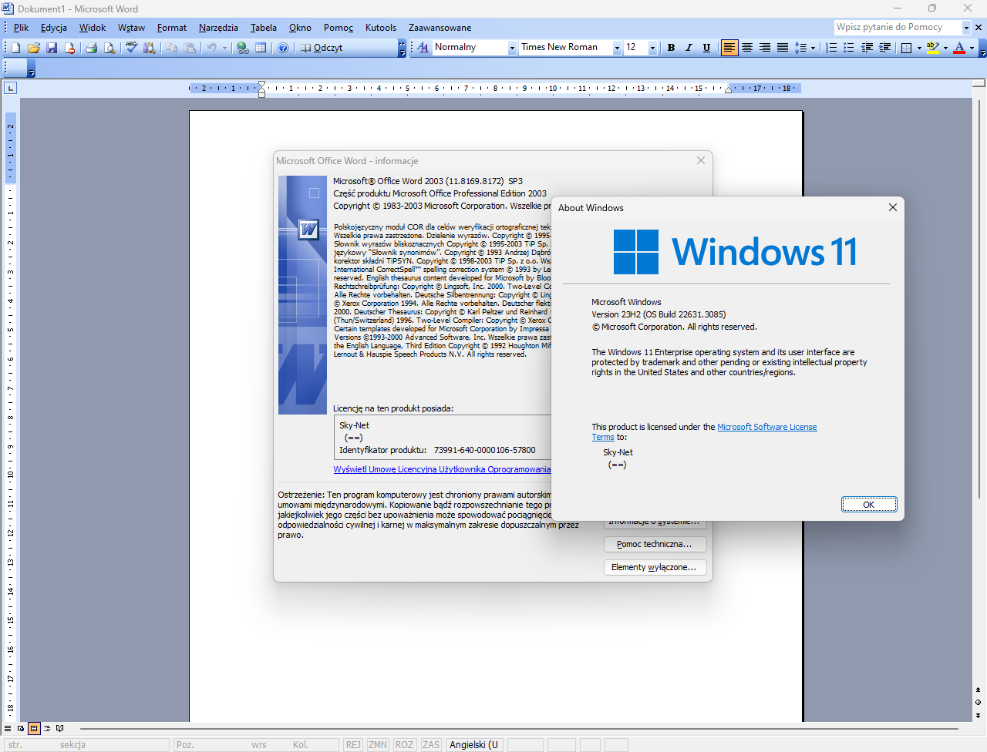Toggle ROZ extend selection indicator
This screenshot has height=752, width=987.
[x=404, y=745]
